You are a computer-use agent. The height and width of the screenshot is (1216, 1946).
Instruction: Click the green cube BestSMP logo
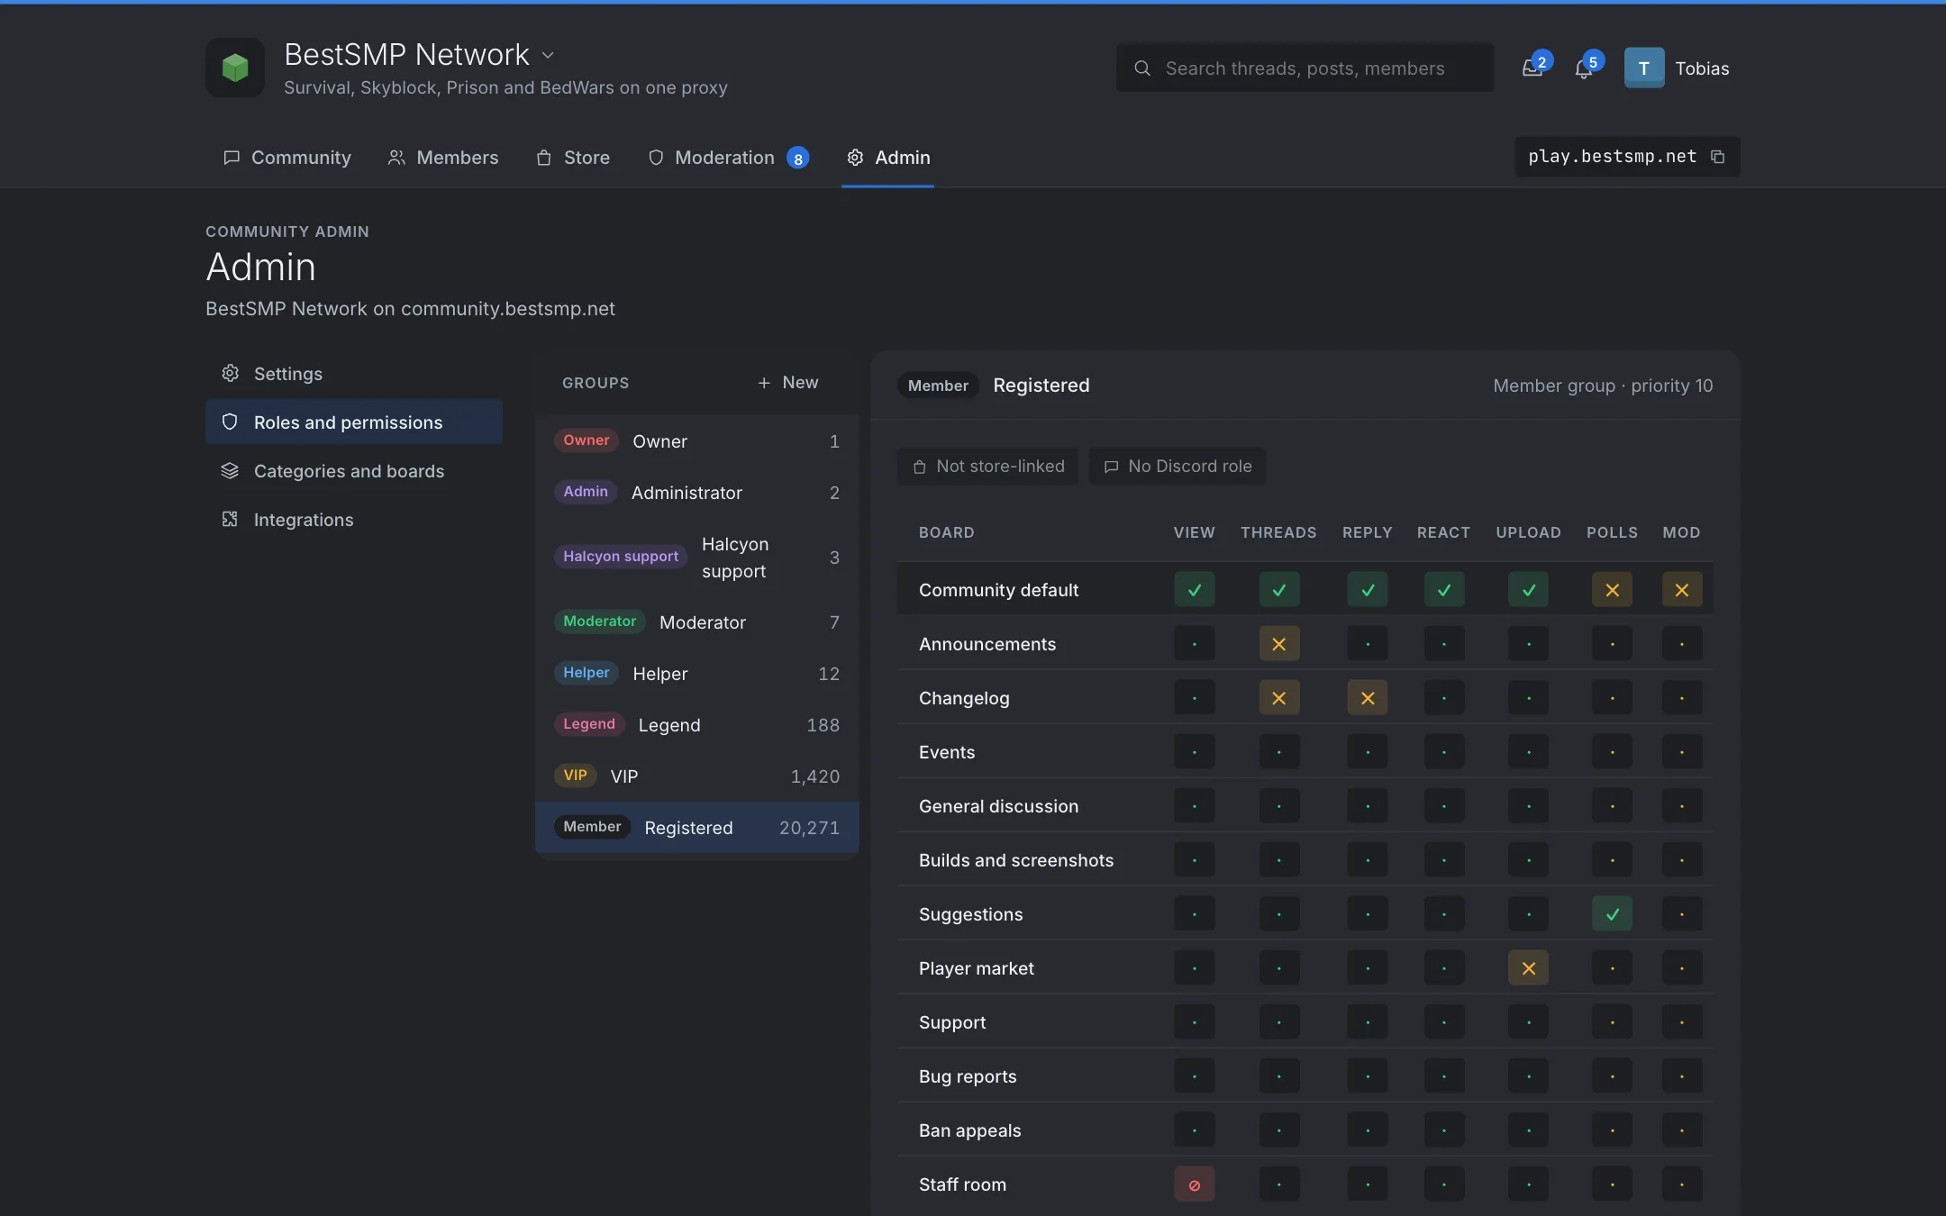(235, 68)
